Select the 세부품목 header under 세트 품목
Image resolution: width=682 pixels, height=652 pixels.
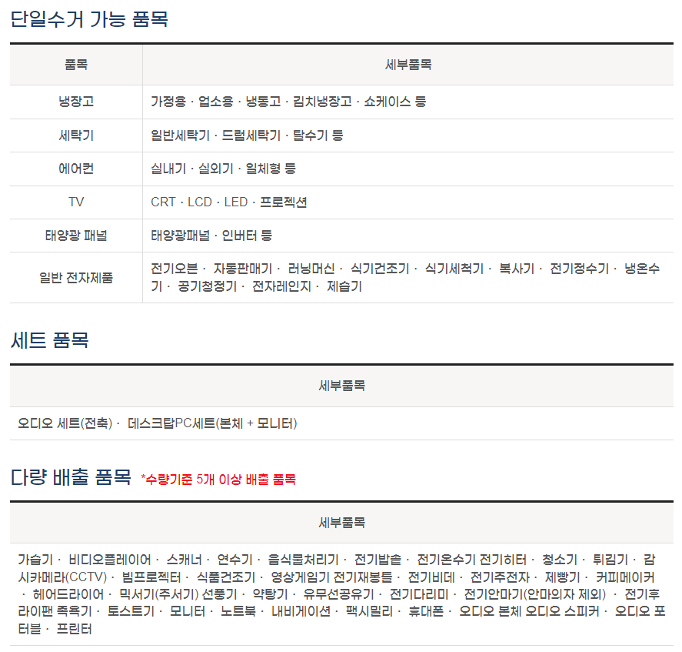(x=341, y=386)
